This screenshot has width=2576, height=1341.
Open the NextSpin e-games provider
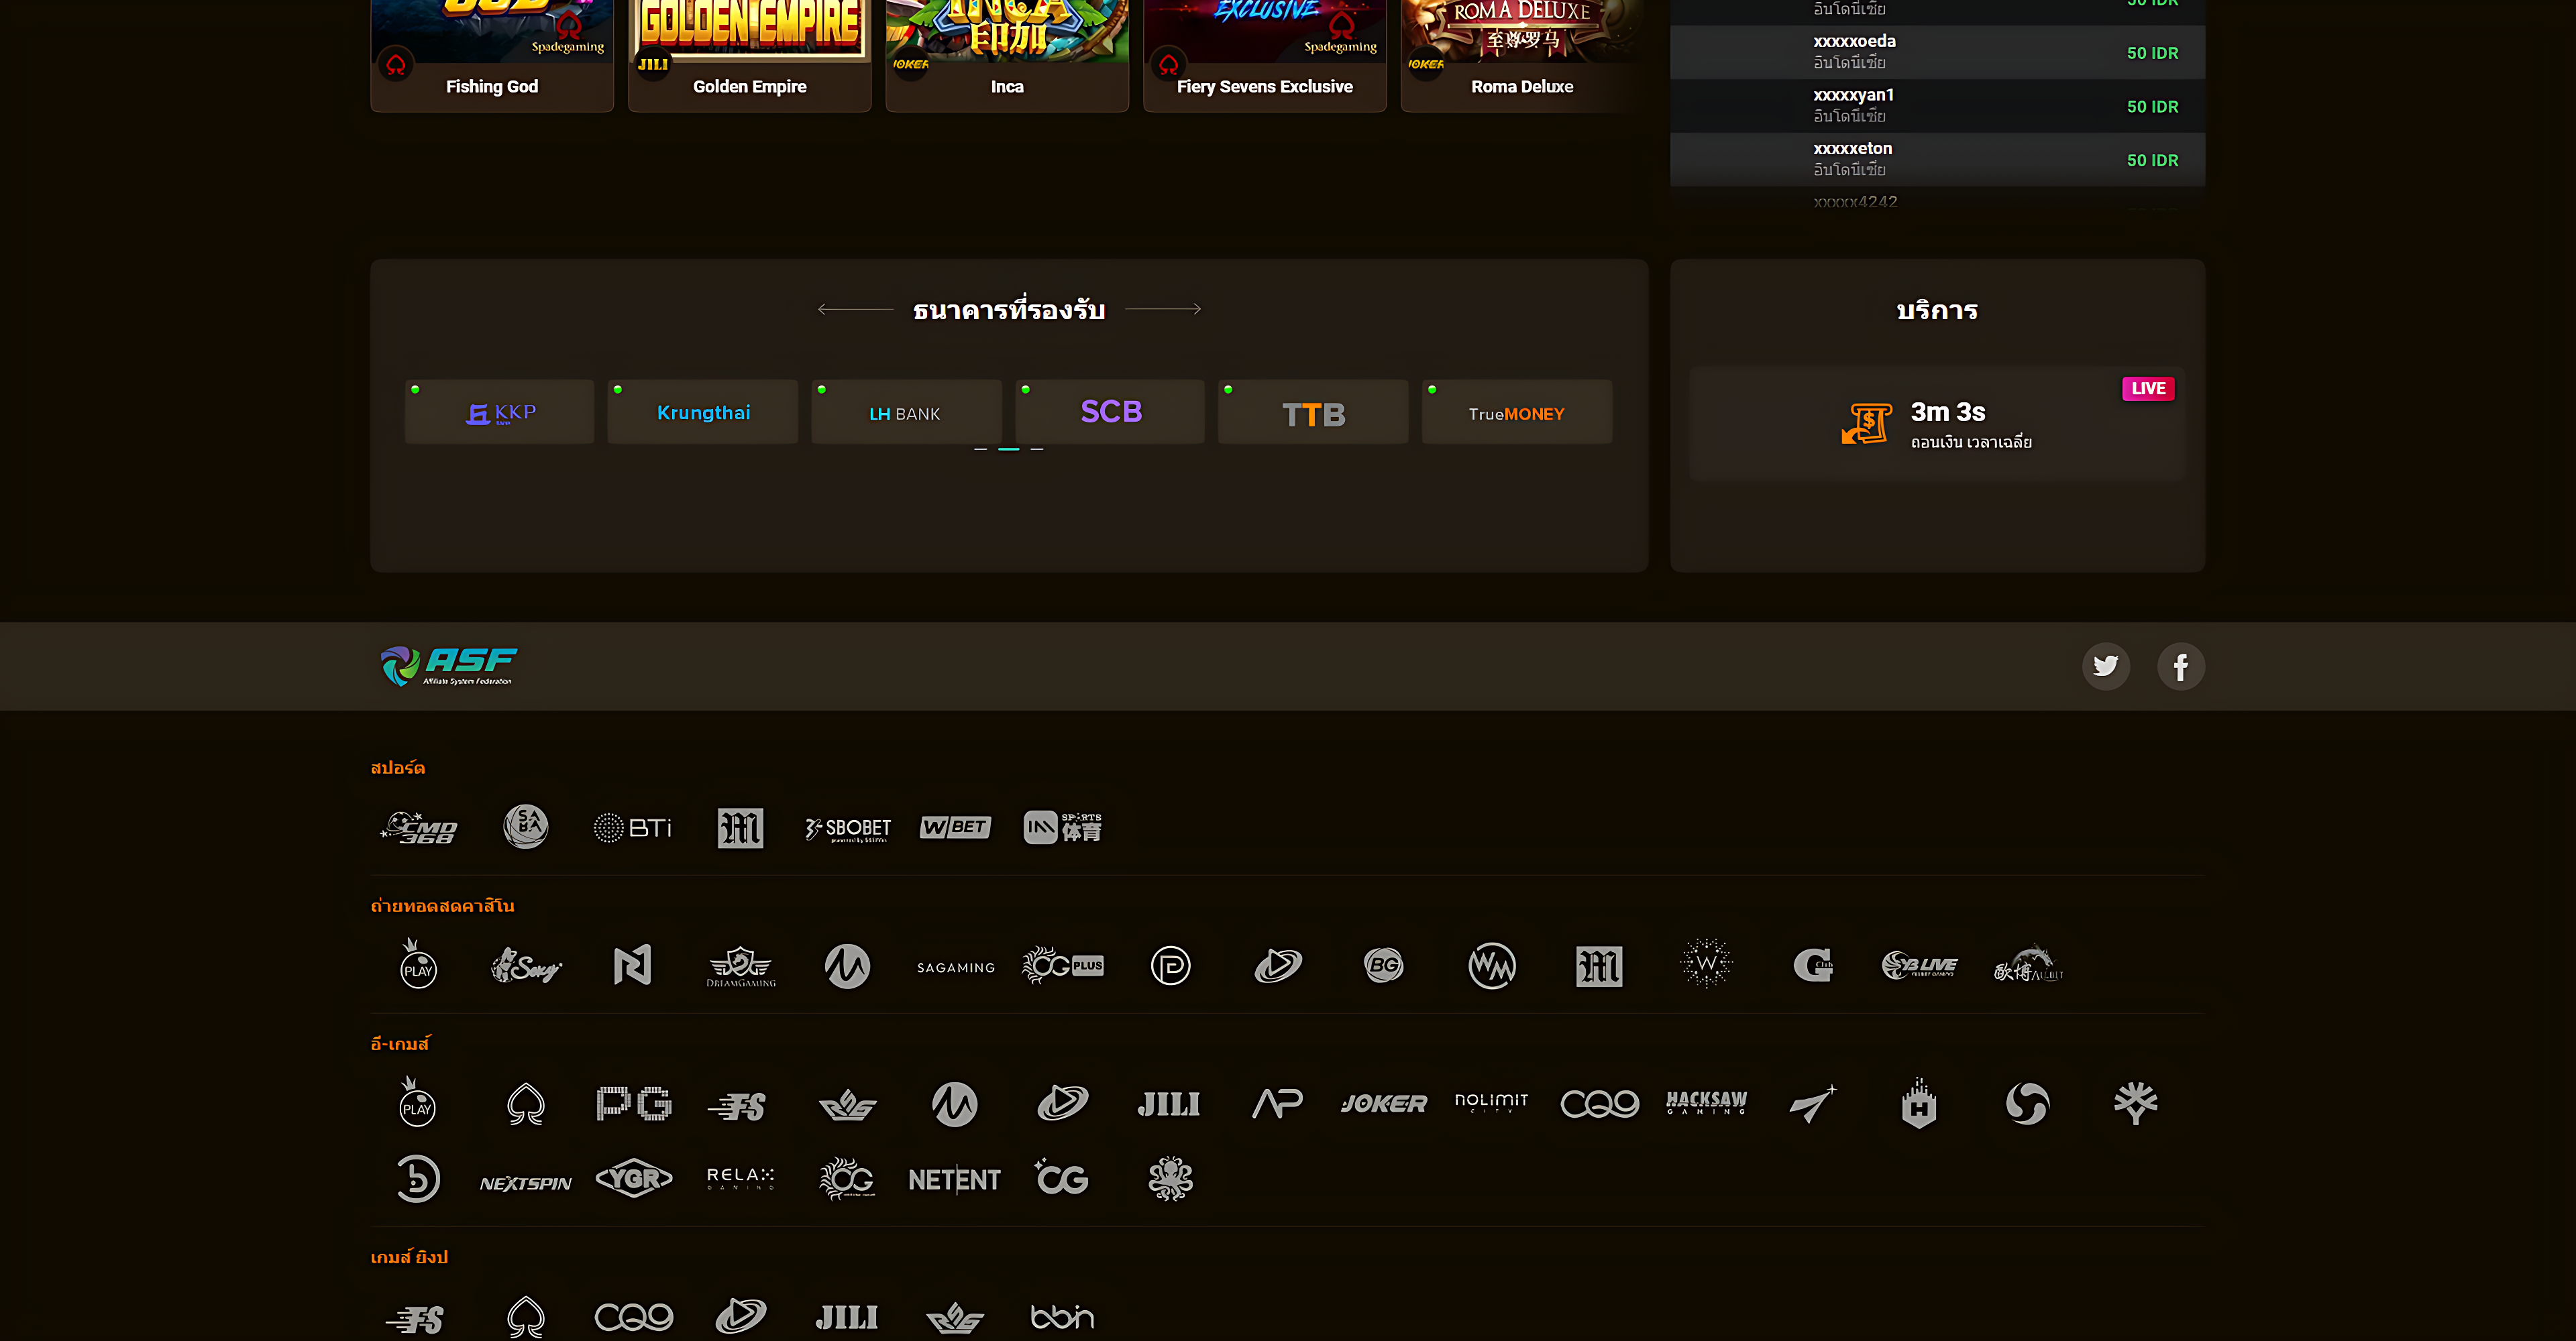[x=526, y=1183]
